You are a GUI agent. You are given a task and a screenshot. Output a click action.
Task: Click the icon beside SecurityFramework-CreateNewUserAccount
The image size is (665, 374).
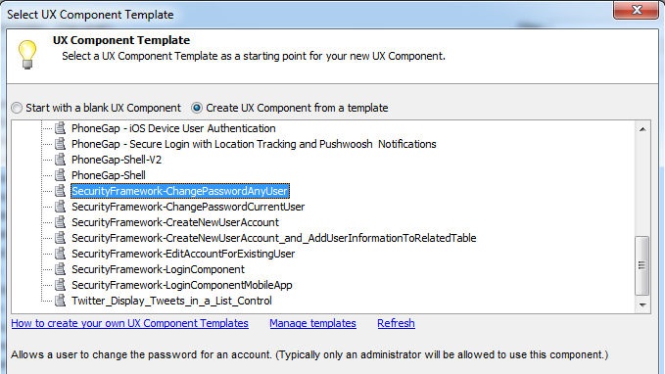click(60, 222)
